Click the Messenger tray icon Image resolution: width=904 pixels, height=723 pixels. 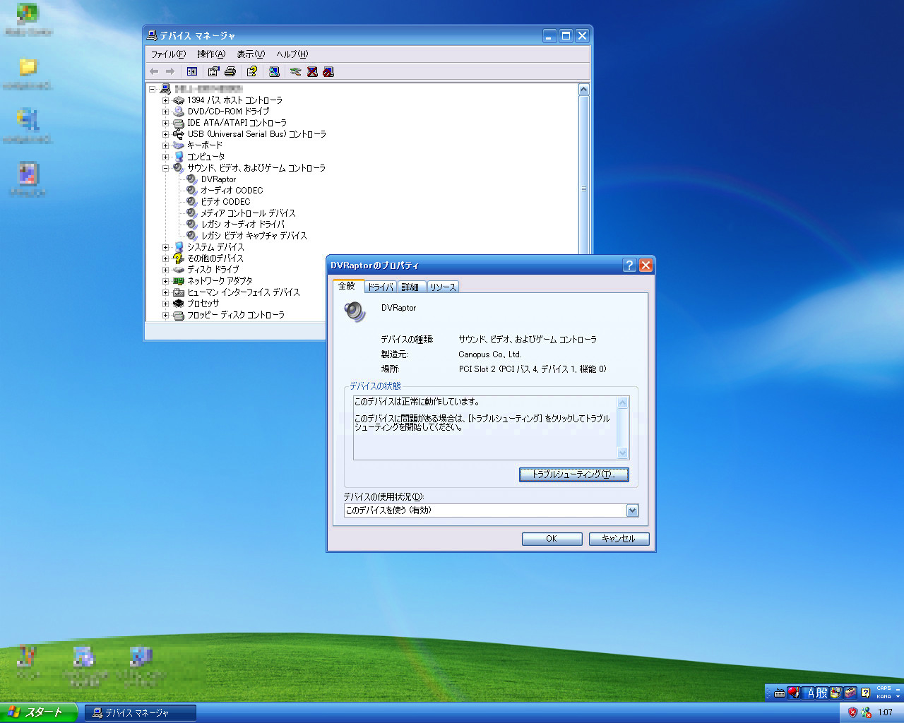point(866,712)
